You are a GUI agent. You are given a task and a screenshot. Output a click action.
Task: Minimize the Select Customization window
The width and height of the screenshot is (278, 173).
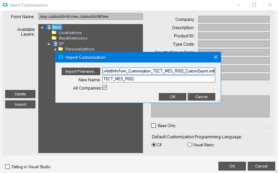239,5
